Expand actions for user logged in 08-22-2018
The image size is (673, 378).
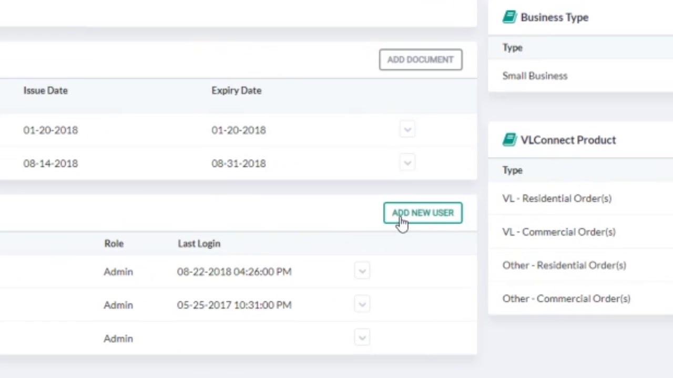362,271
